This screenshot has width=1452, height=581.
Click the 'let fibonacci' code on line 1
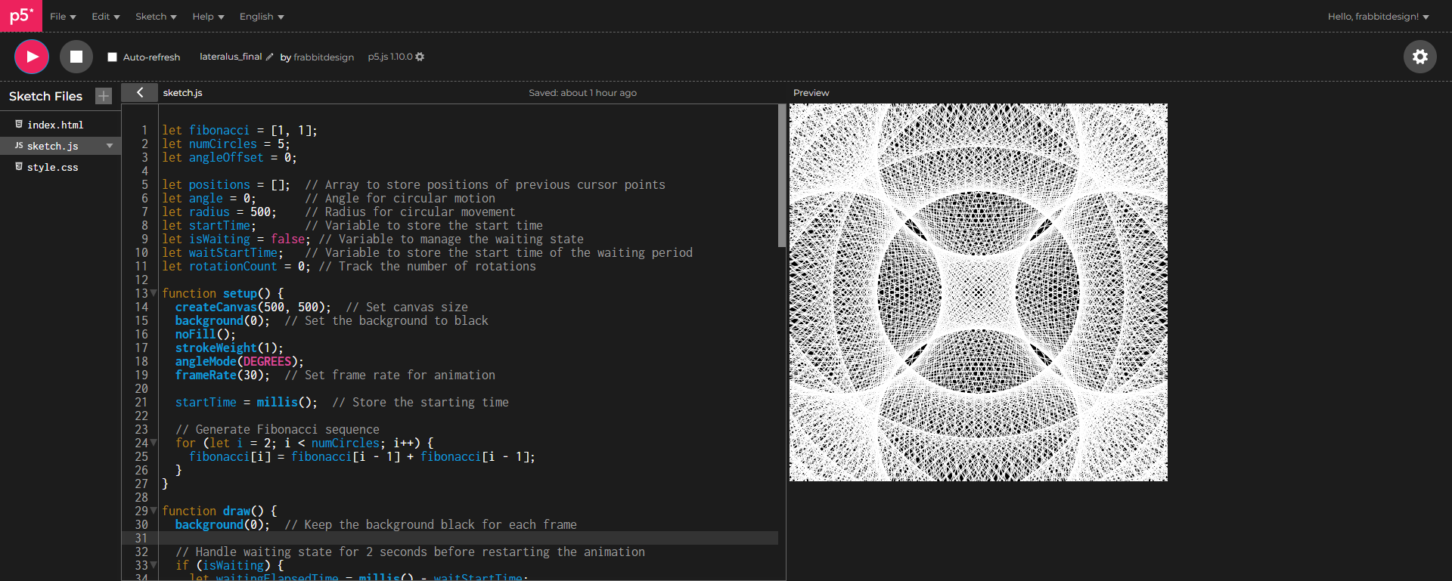[206, 130]
